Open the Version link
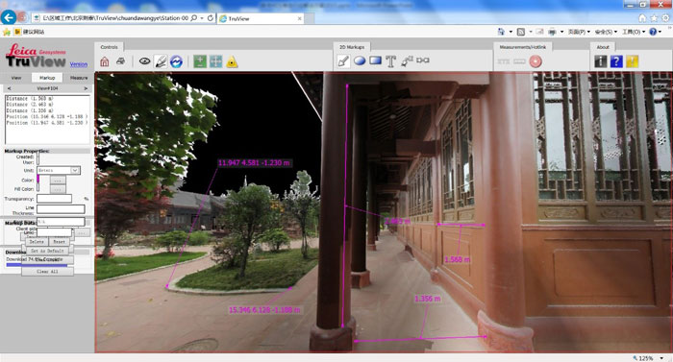The height and width of the screenshot is (362, 673). [x=79, y=64]
